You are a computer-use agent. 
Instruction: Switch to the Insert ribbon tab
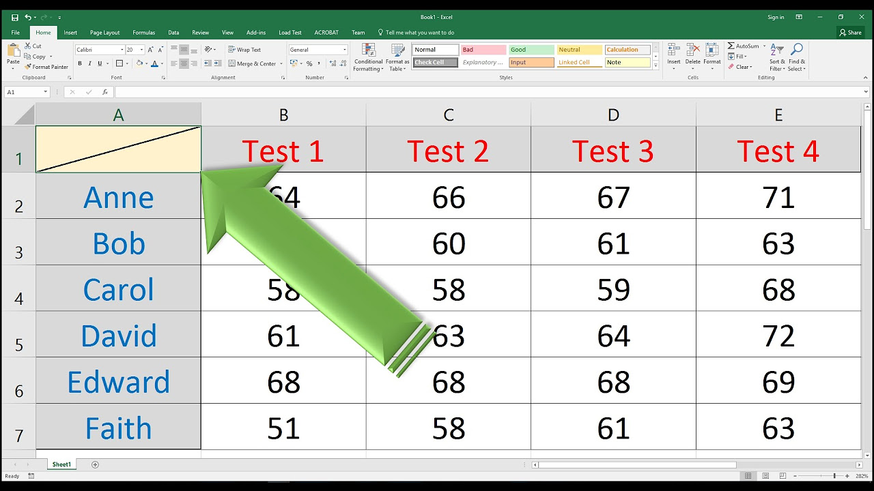[x=70, y=32]
